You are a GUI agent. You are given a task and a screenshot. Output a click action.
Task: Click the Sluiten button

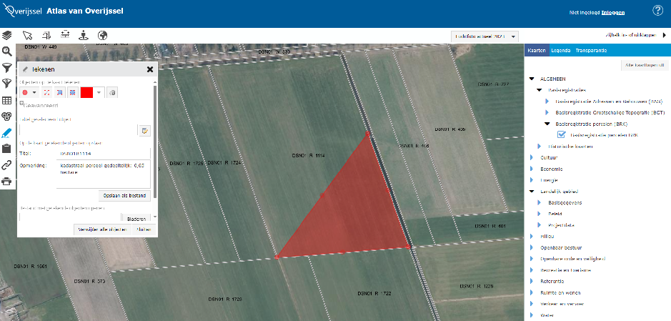click(x=144, y=229)
